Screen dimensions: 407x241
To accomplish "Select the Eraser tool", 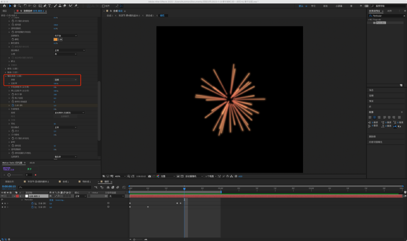I will (x=65, y=6).
